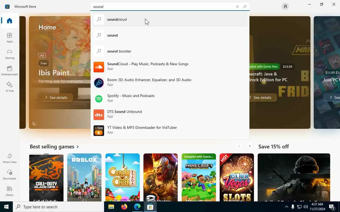
Task: Open the Minecraft Java & Bedrock tile
Action: (199, 177)
